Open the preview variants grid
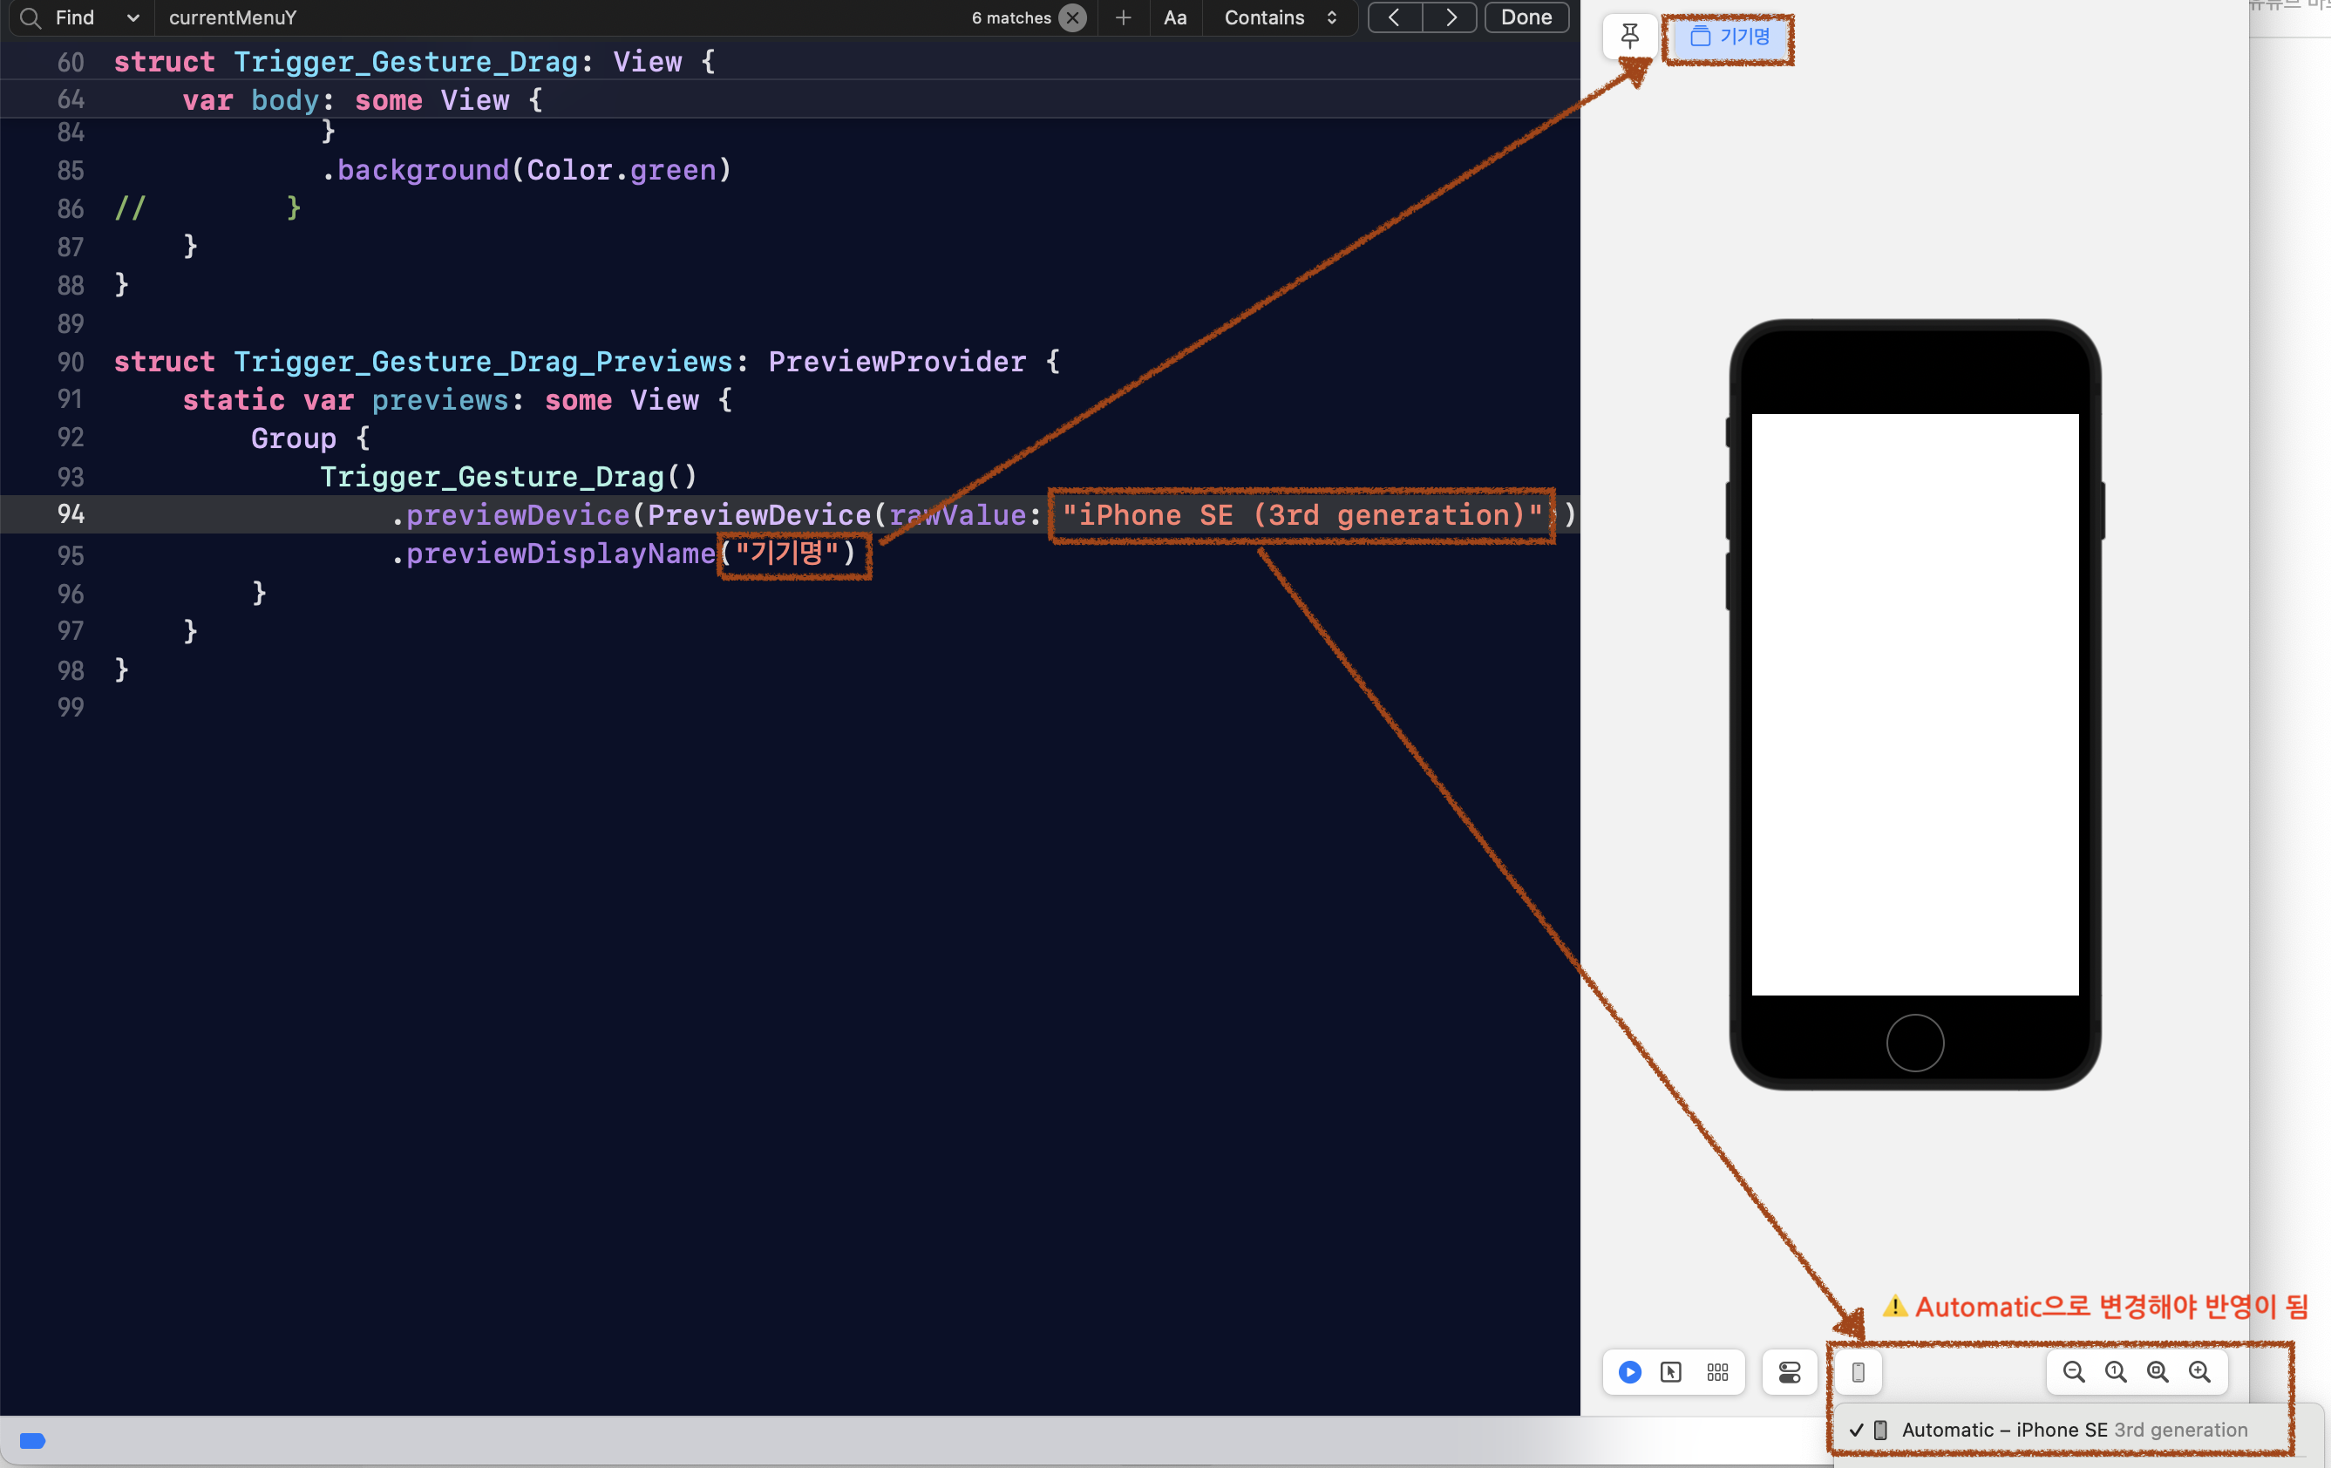2331x1468 pixels. [1717, 1372]
